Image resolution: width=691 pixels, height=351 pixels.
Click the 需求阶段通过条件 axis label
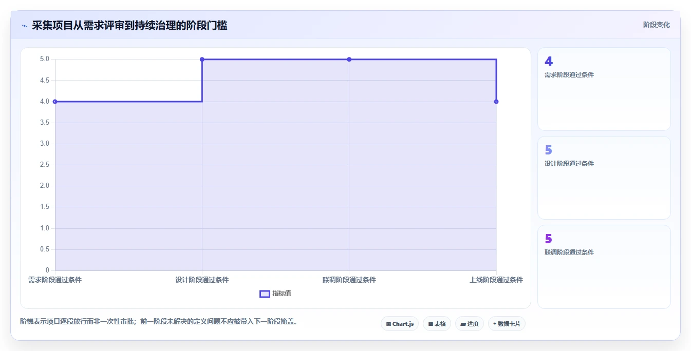click(x=55, y=280)
